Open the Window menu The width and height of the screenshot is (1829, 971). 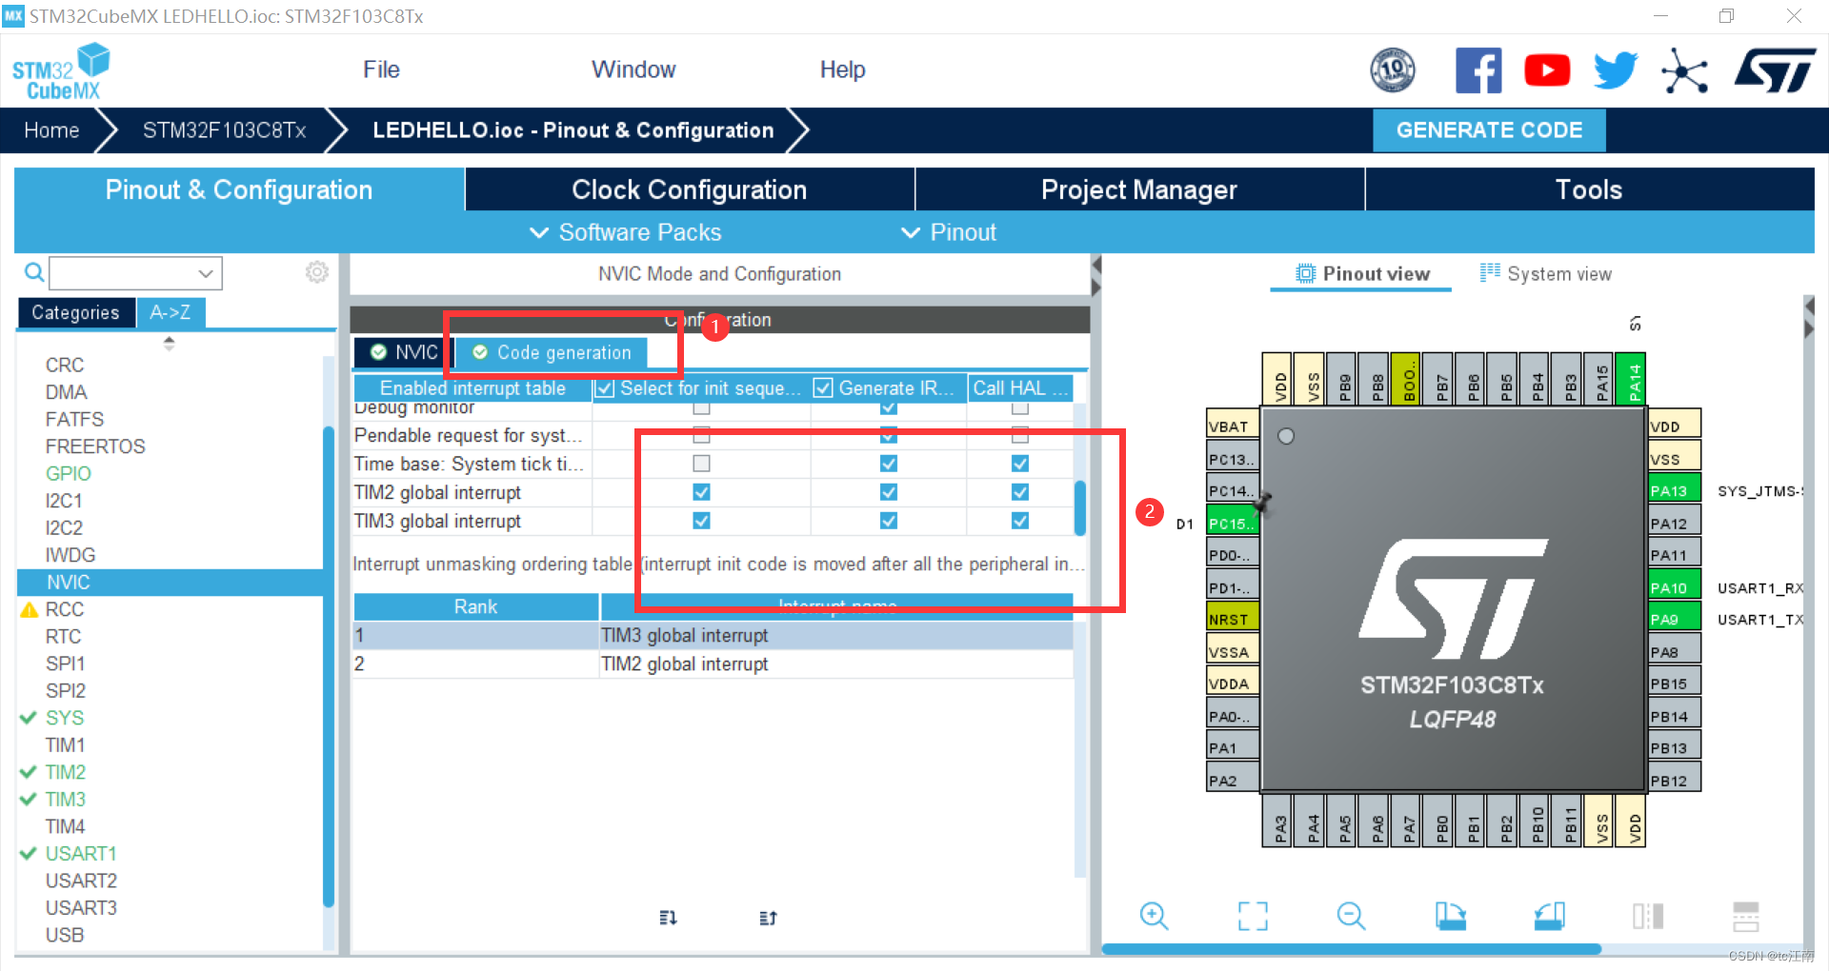[633, 69]
